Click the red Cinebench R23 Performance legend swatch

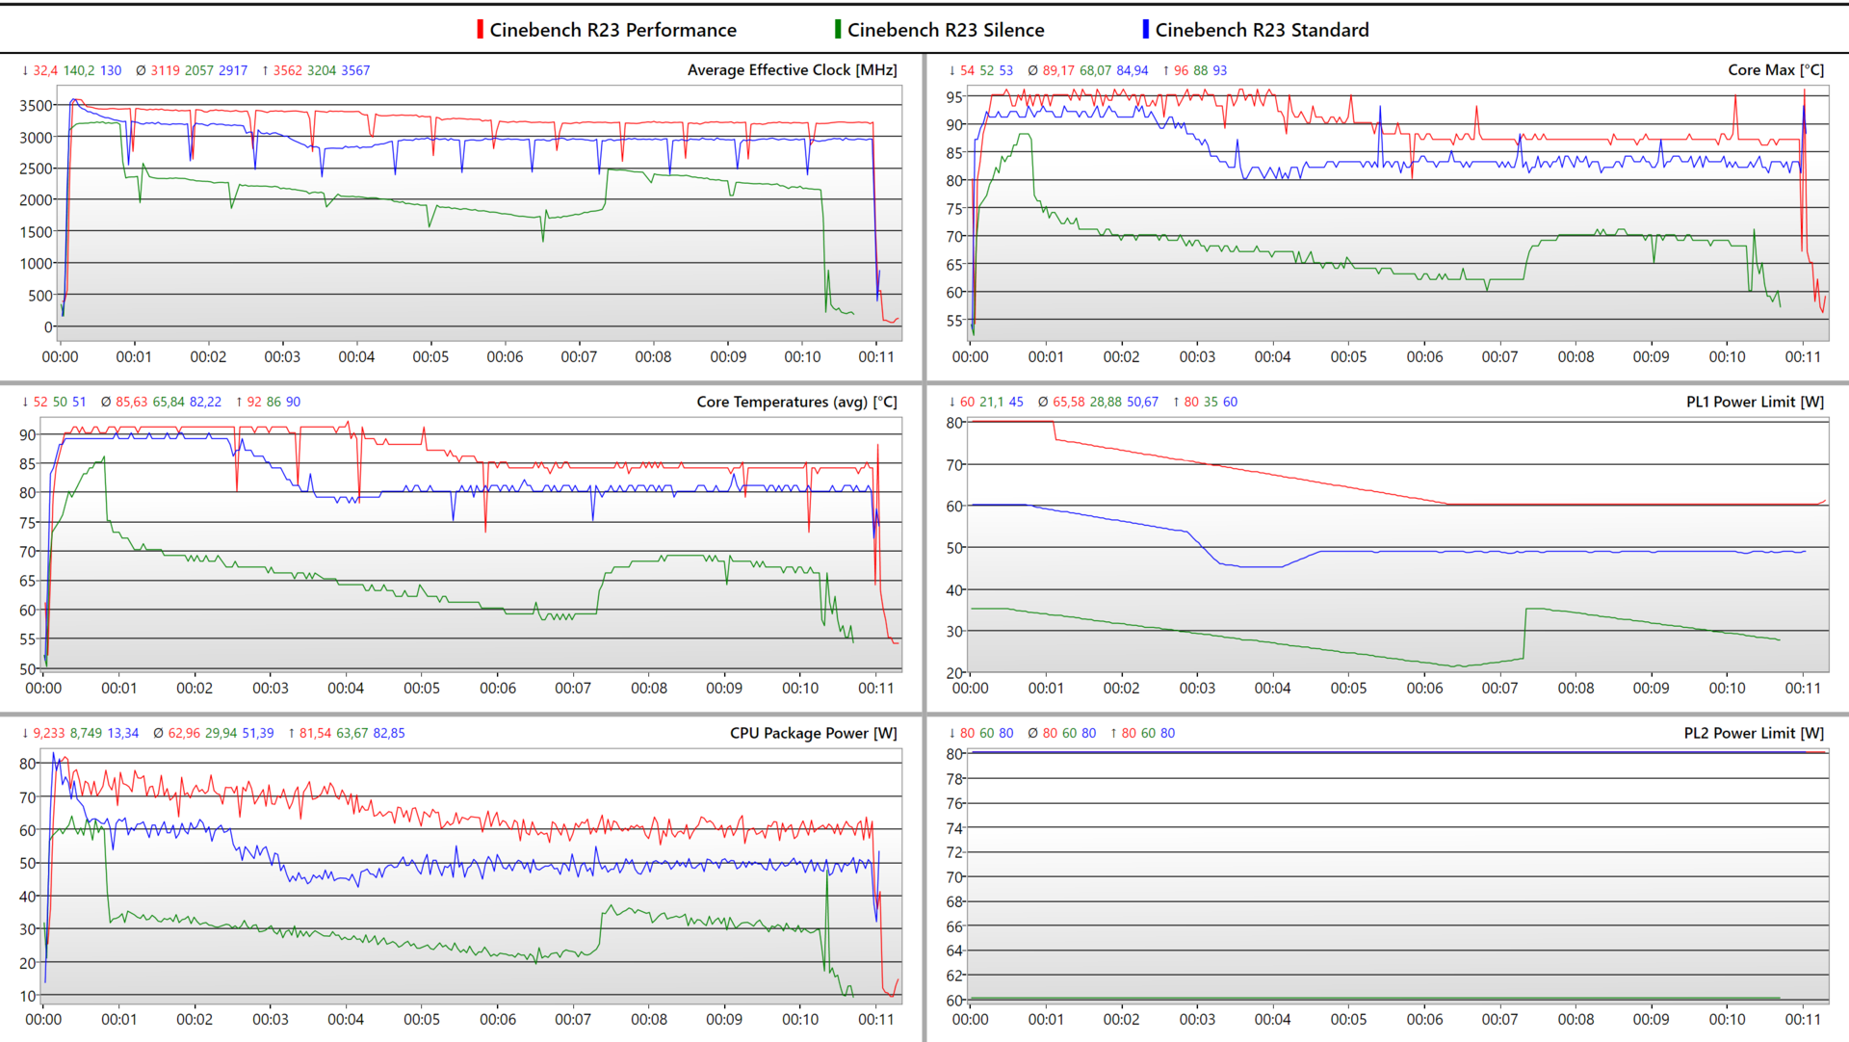pyautogui.click(x=480, y=30)
